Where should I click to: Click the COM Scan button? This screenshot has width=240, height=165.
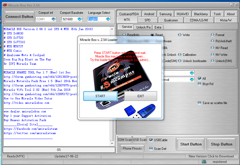(x=124, y=140)
